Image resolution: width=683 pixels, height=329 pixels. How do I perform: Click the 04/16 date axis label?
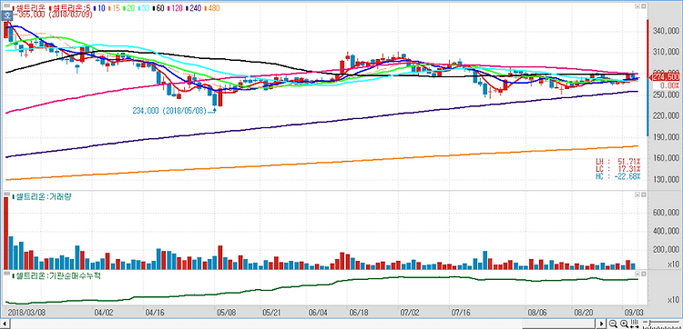[x=154, y=313]
